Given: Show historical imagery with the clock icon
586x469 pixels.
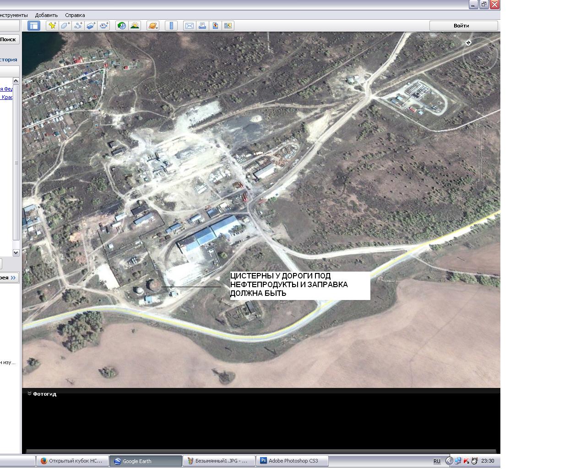Looking at the screenshot, I should [121, 26].
